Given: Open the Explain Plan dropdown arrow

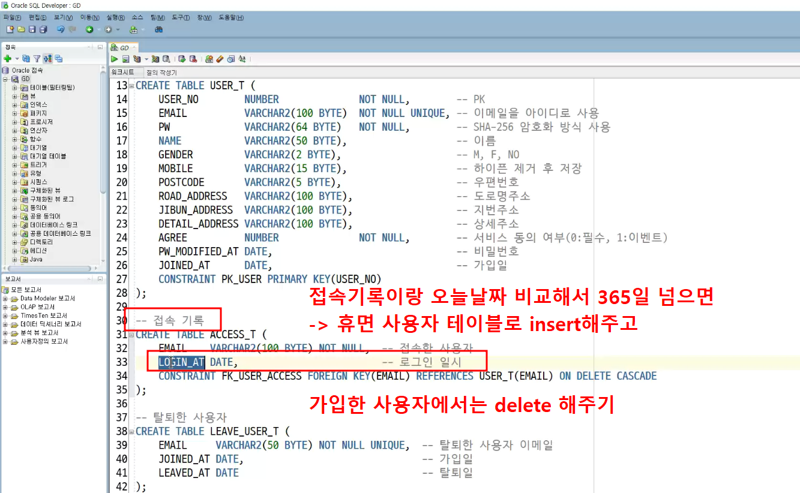Looking at the screenshot, I should tap(146, 59).
